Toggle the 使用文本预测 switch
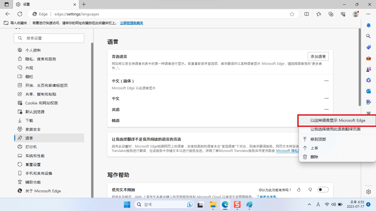 pyautogui.click(x=323, y=190)
